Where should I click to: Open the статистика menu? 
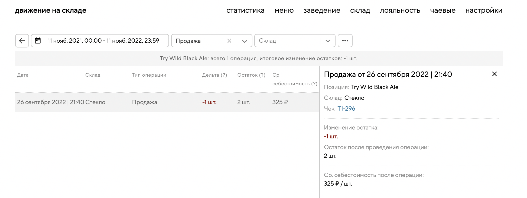point(245,11)
